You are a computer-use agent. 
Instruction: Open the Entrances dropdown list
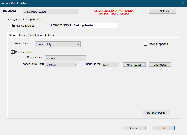coord(50,12)
